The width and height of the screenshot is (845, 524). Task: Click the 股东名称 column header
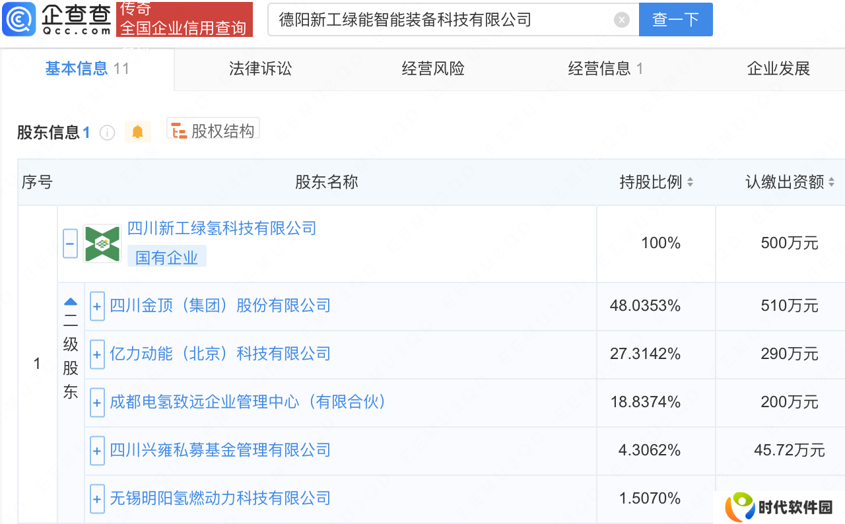[327, 182]
